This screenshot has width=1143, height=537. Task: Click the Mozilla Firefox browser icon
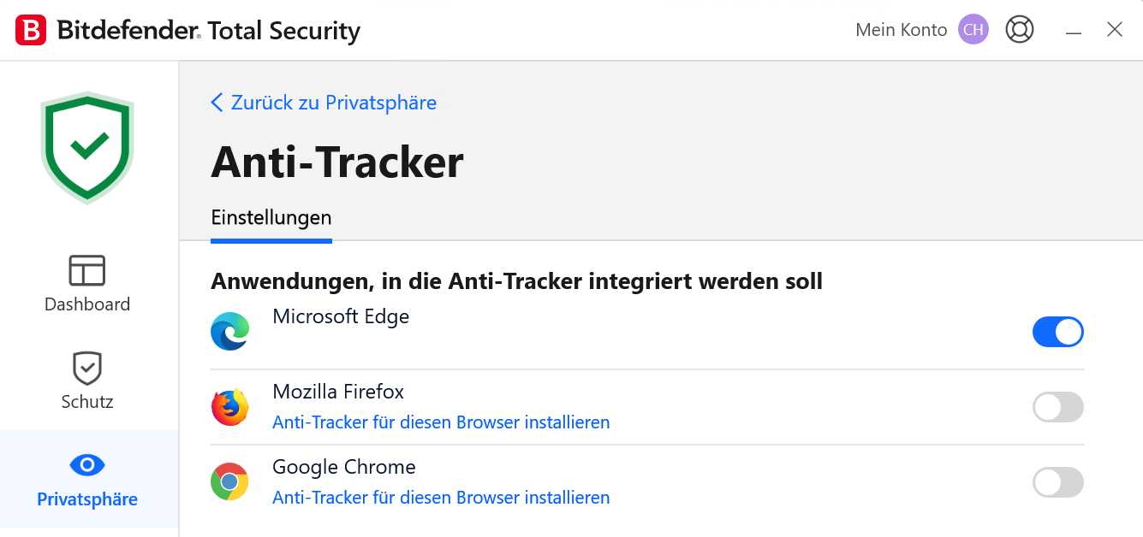pos(229,406)
